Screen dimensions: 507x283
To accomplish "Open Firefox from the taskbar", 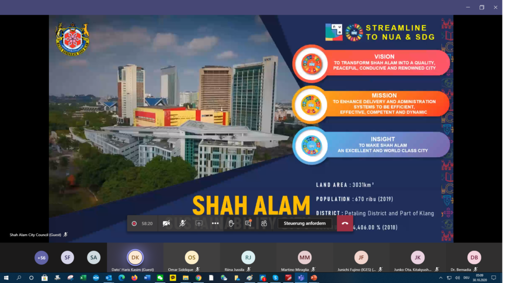I will [x=134, y=278].
